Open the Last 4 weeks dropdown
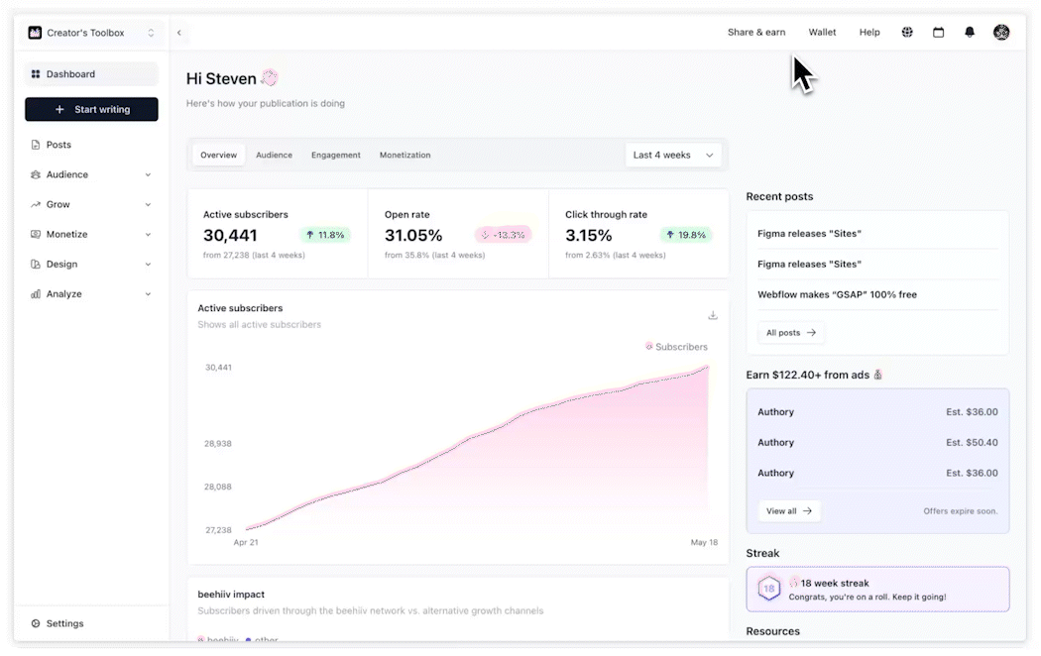1041x656 pixels. 672,156
